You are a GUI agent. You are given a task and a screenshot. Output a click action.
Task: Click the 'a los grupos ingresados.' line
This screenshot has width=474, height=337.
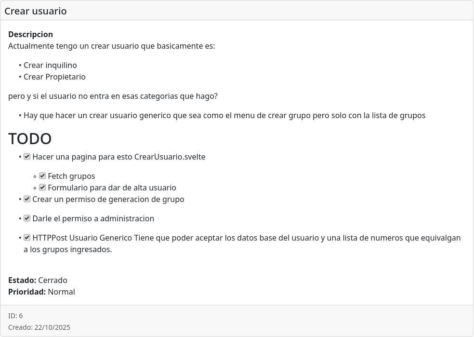(x=67, y=249)
